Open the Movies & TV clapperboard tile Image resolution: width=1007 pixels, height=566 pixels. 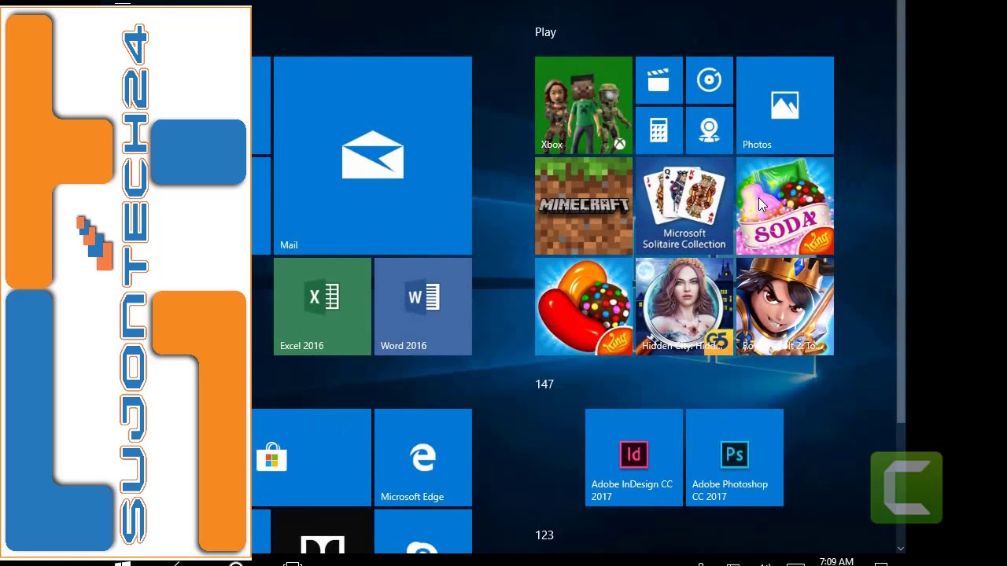(x=659, y=80)
